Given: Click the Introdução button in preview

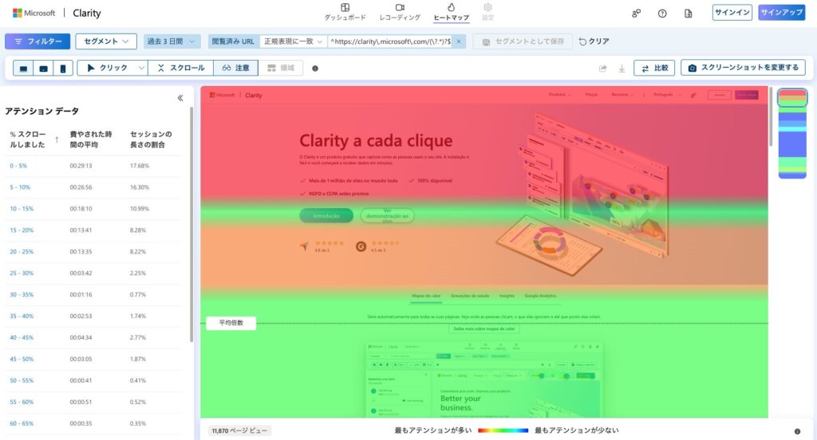Looking at the screenshot, I should [326, 215].
